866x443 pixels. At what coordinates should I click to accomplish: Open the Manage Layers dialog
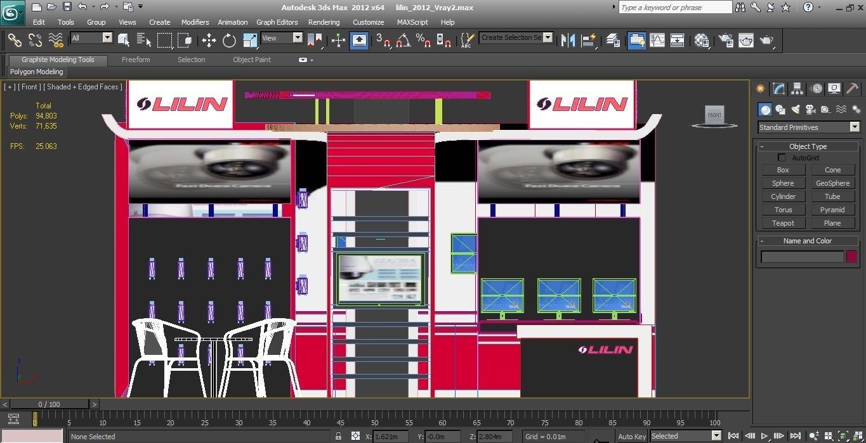pyautogui.click(x=612, y=41)
